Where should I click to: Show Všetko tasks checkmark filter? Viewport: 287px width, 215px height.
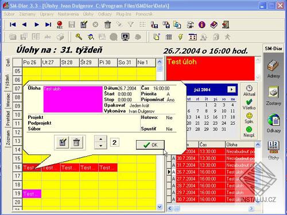(x=249, y=105)
